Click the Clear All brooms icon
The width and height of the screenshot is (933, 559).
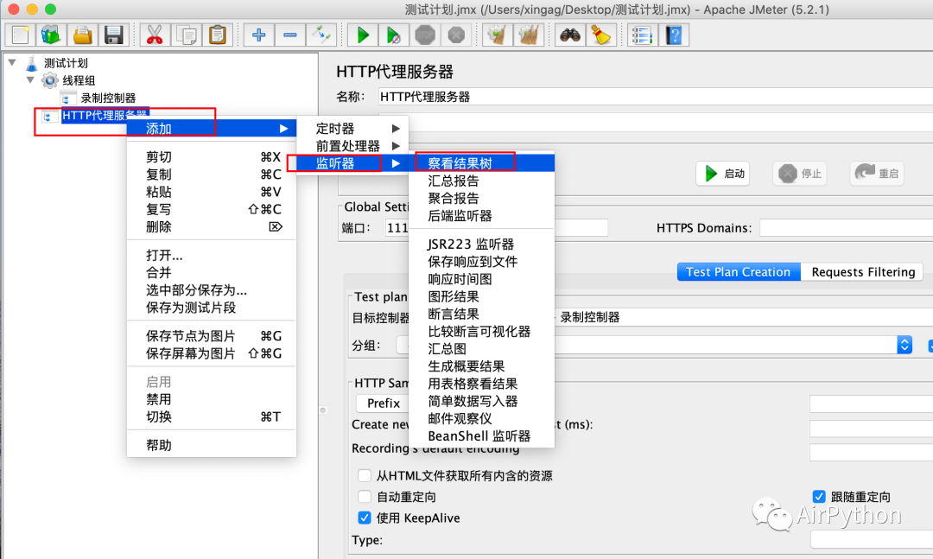pyautogui.click(x=529, y=35)
